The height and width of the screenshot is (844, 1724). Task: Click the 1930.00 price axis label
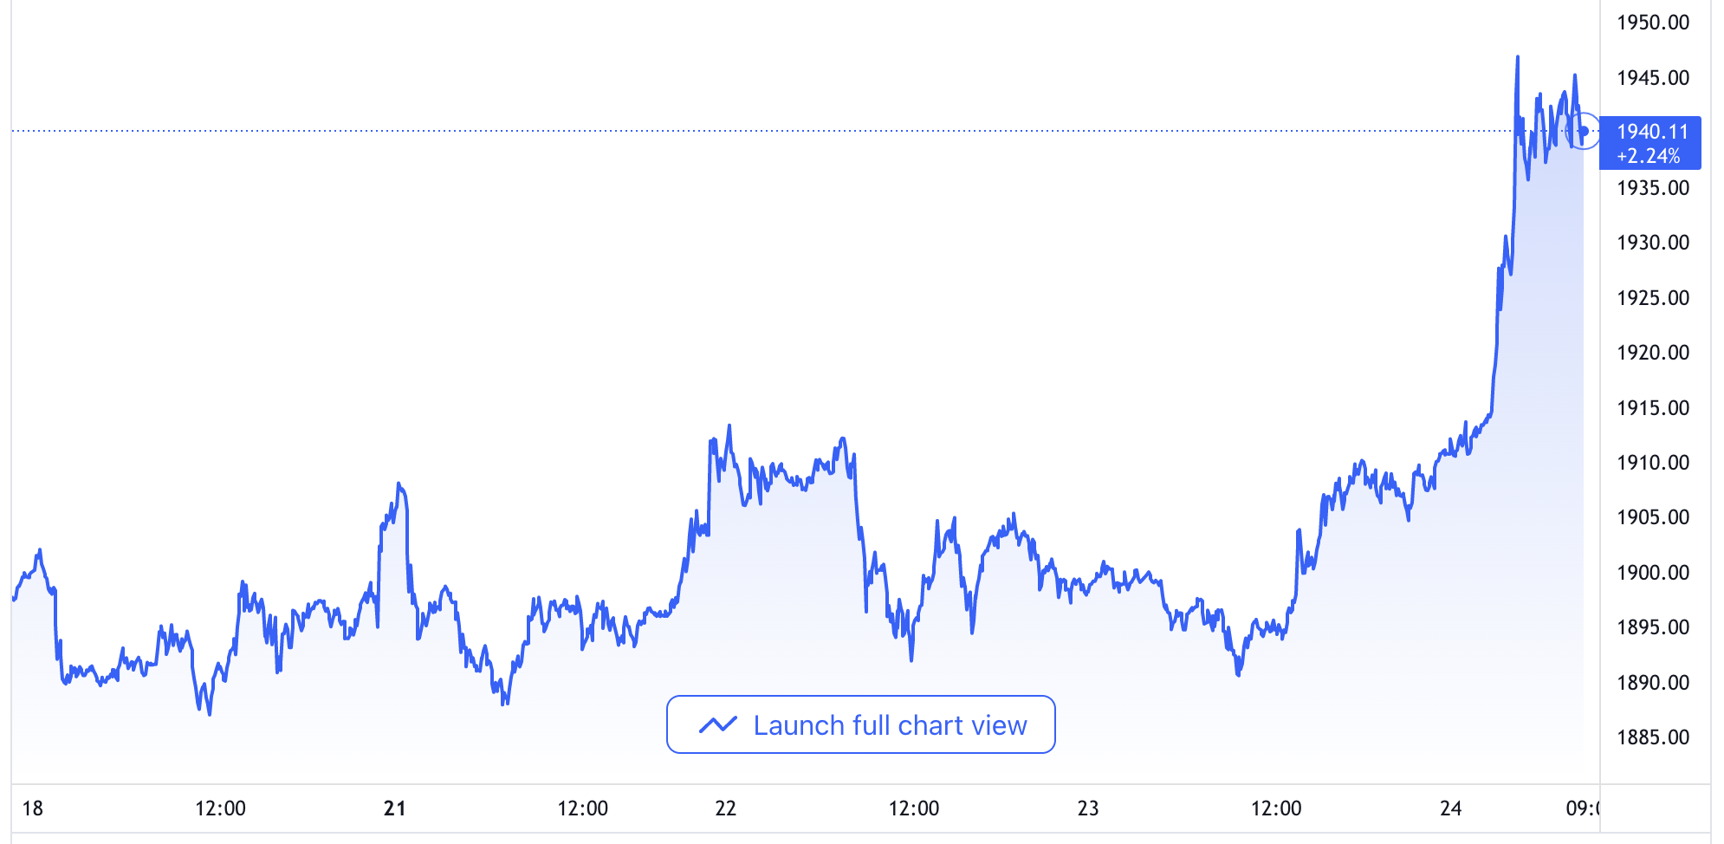tap(1652, 243)
